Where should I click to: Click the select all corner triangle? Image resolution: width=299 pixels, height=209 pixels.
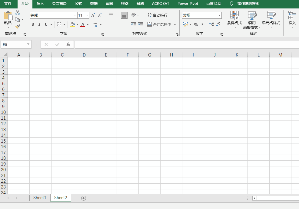tap(5, 55)
